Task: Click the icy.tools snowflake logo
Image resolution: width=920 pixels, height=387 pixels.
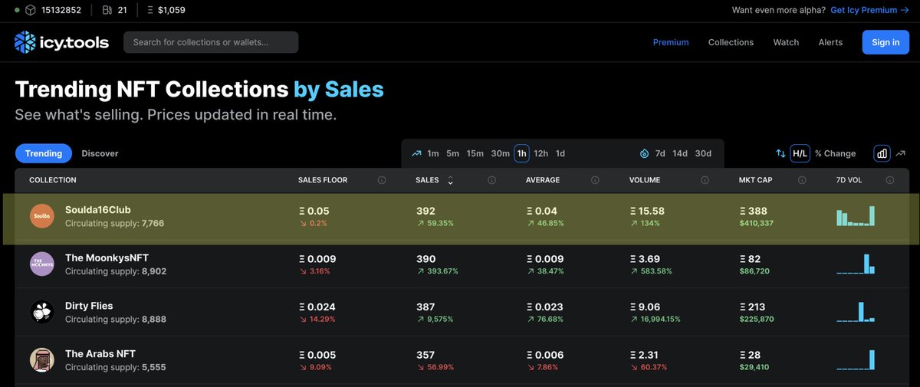Action: [x=25, y=42]
